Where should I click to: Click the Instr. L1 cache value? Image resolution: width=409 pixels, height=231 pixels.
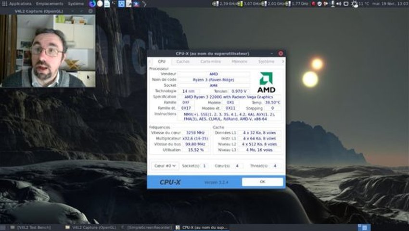tap(259, 139)
